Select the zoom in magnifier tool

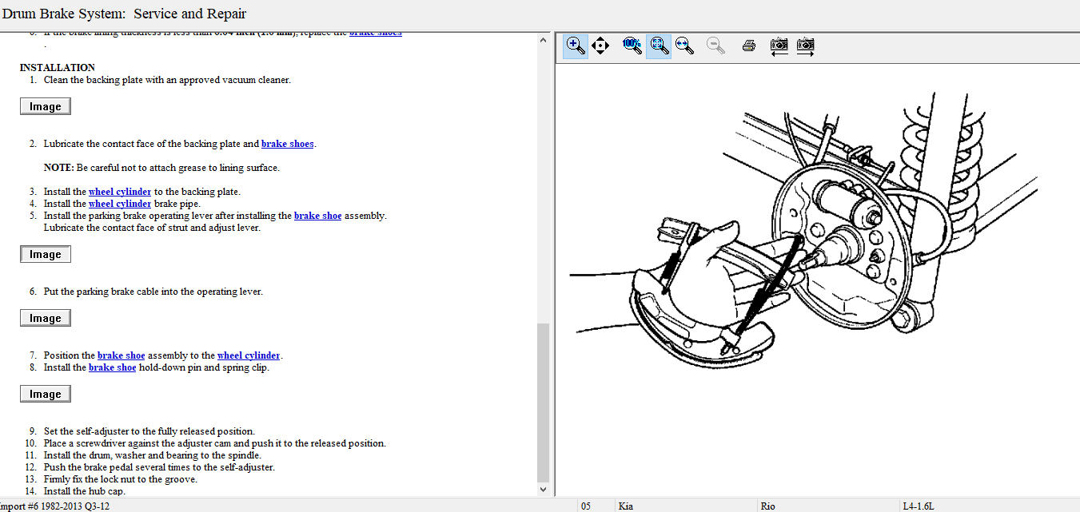point(575,46)
